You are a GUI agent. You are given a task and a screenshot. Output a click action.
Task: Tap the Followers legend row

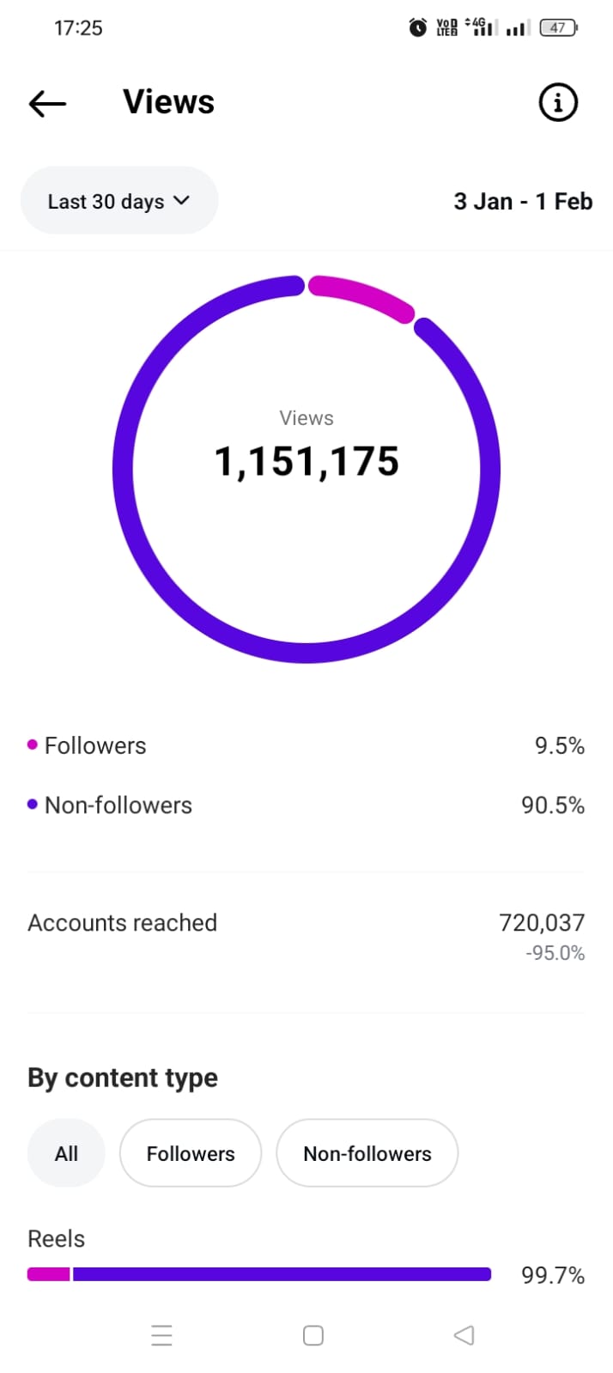[x=306, y=745]
